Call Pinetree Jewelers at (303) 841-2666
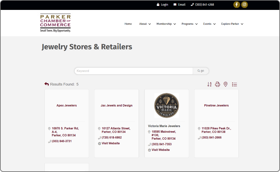This screenshot has width=280, height=172. (x=211, y=138)
